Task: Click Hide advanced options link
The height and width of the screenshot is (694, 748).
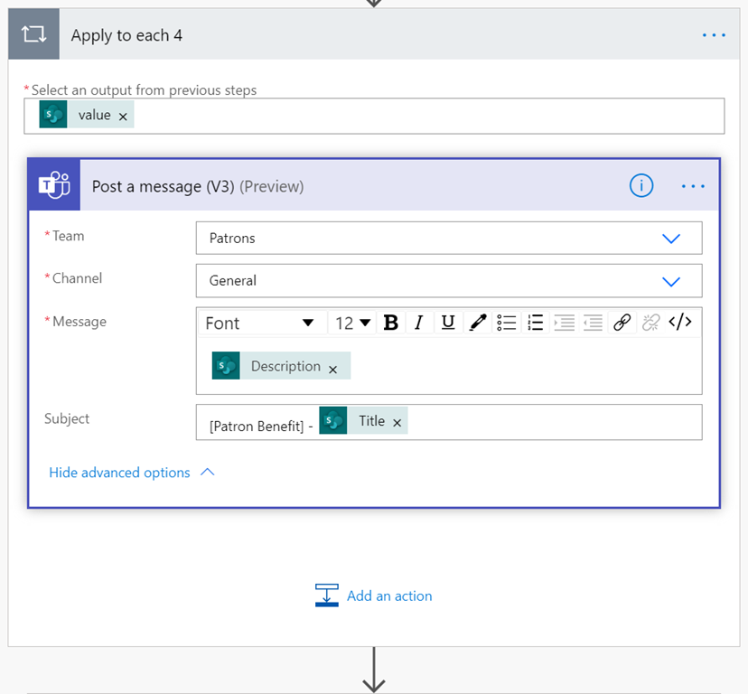Action: tap(120, 473)
